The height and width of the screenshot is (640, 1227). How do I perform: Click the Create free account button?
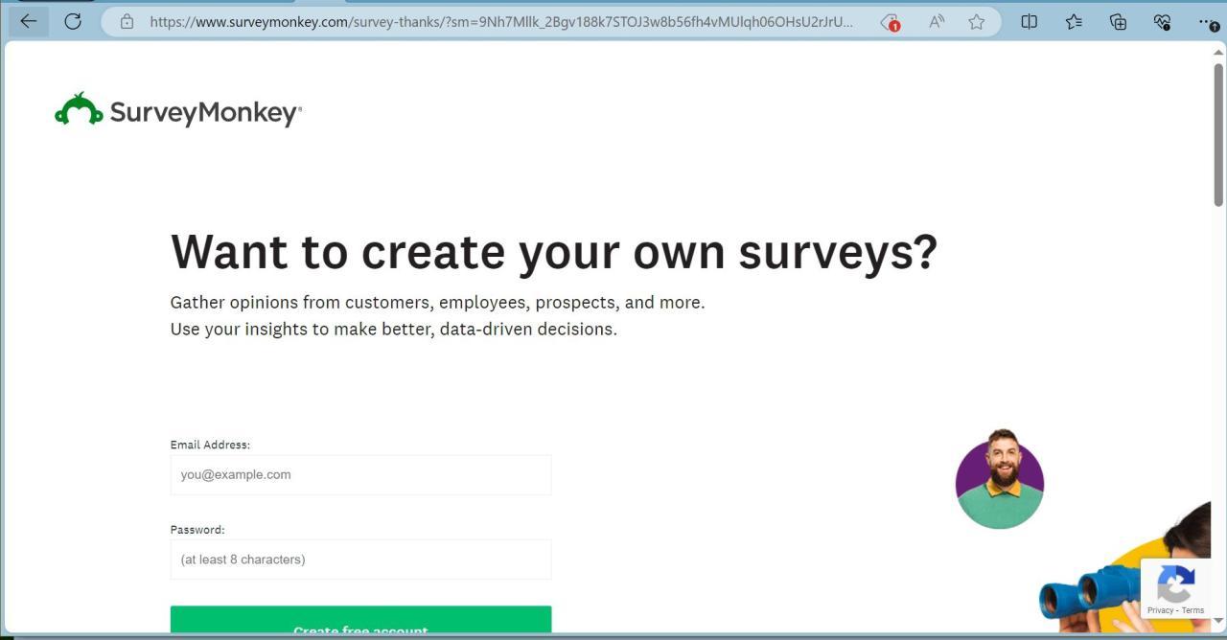point(360,620)
